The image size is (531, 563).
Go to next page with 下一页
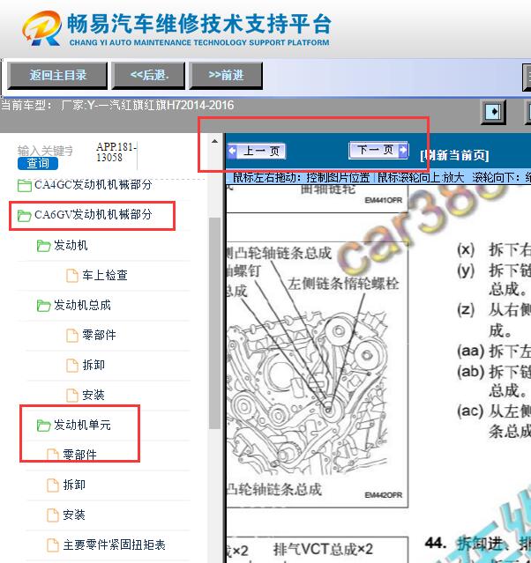[378, 150]
